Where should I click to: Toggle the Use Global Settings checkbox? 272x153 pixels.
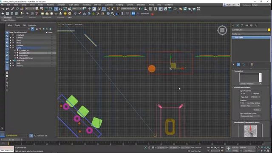246,103
